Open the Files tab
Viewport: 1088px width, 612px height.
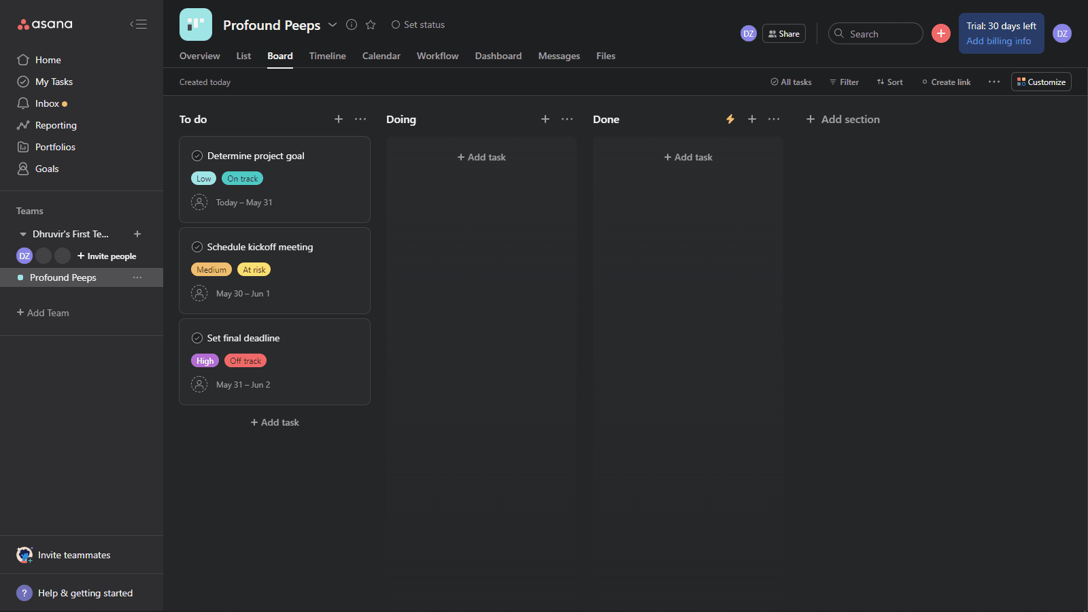click(x=606, y=56)
